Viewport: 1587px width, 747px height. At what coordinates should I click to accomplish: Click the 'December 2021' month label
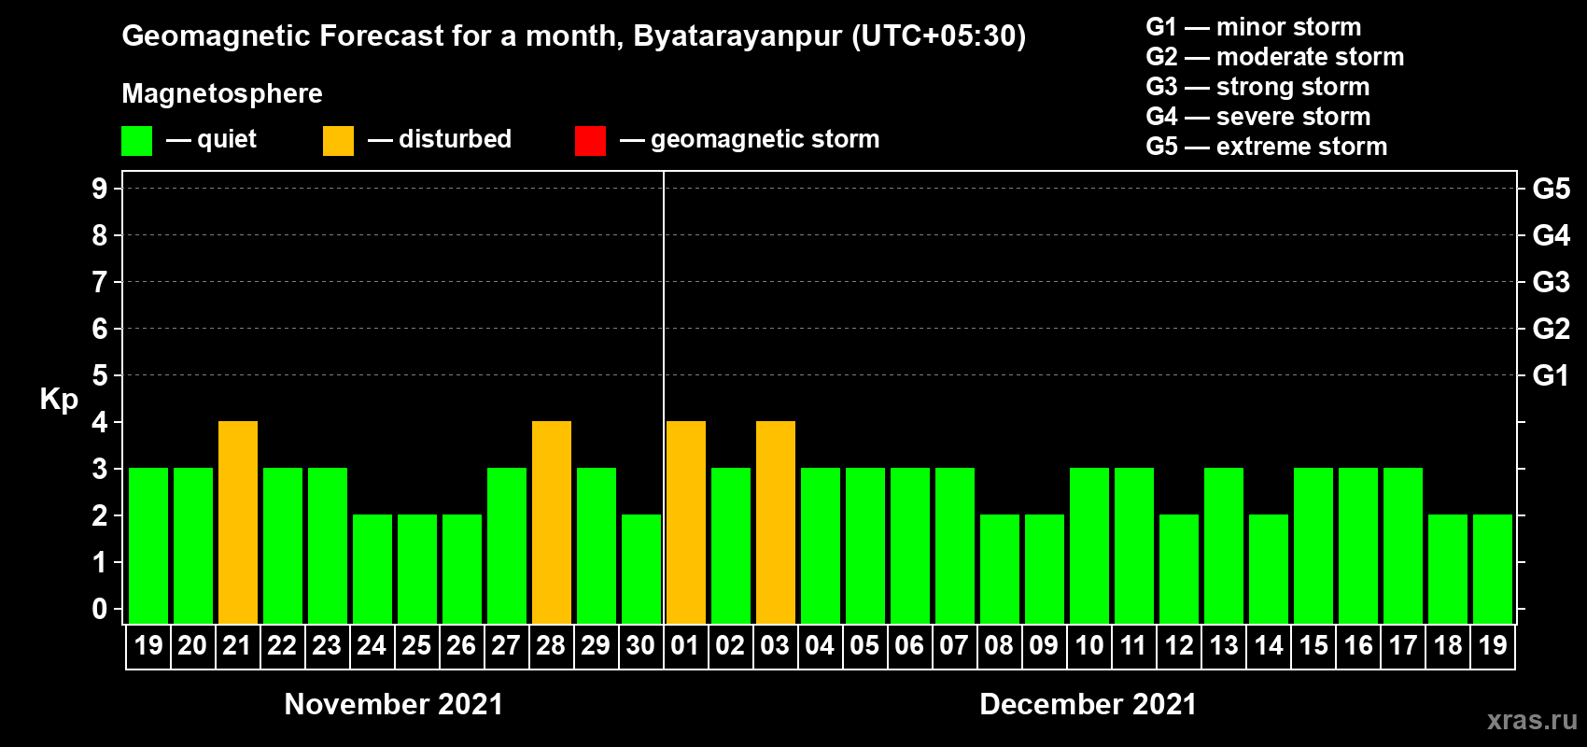(1088, 704)
